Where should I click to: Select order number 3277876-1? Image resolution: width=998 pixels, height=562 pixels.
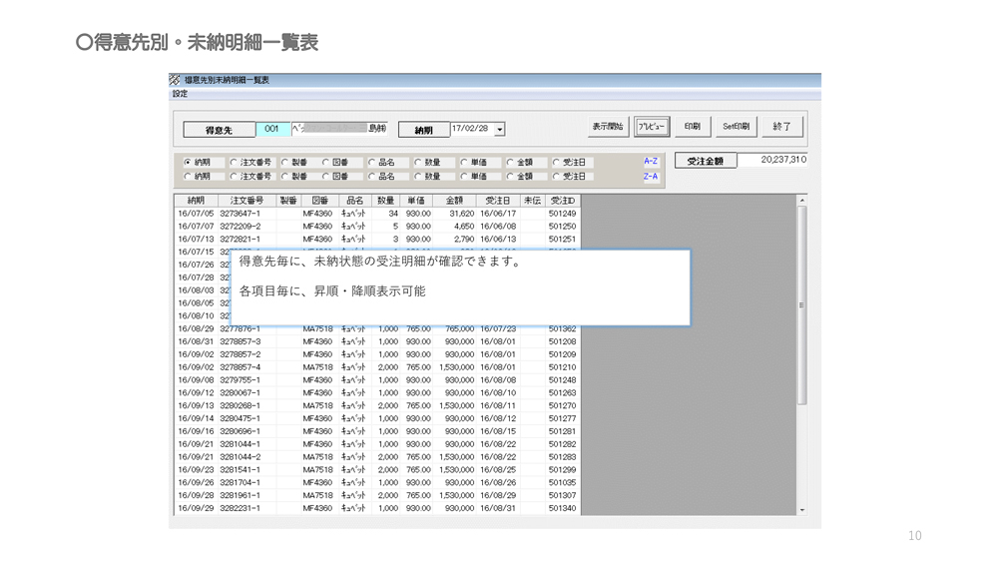[240, 329]
